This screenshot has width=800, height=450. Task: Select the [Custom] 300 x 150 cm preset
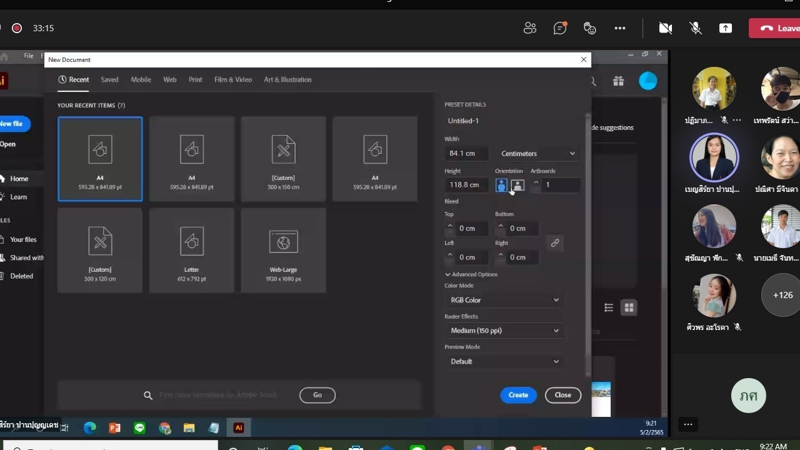tap(283, 159)
